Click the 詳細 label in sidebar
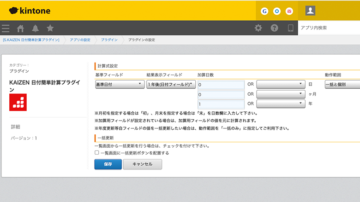This screenshot has height=202, width=360. (16, 127)
